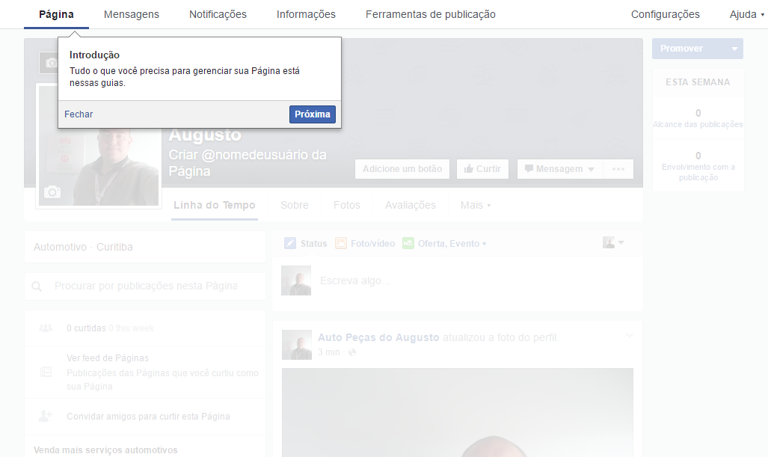Click the Curtir thumbs-up button
Image resolution: width=768 pixels, height=457 pixels.
coord(482,169)
